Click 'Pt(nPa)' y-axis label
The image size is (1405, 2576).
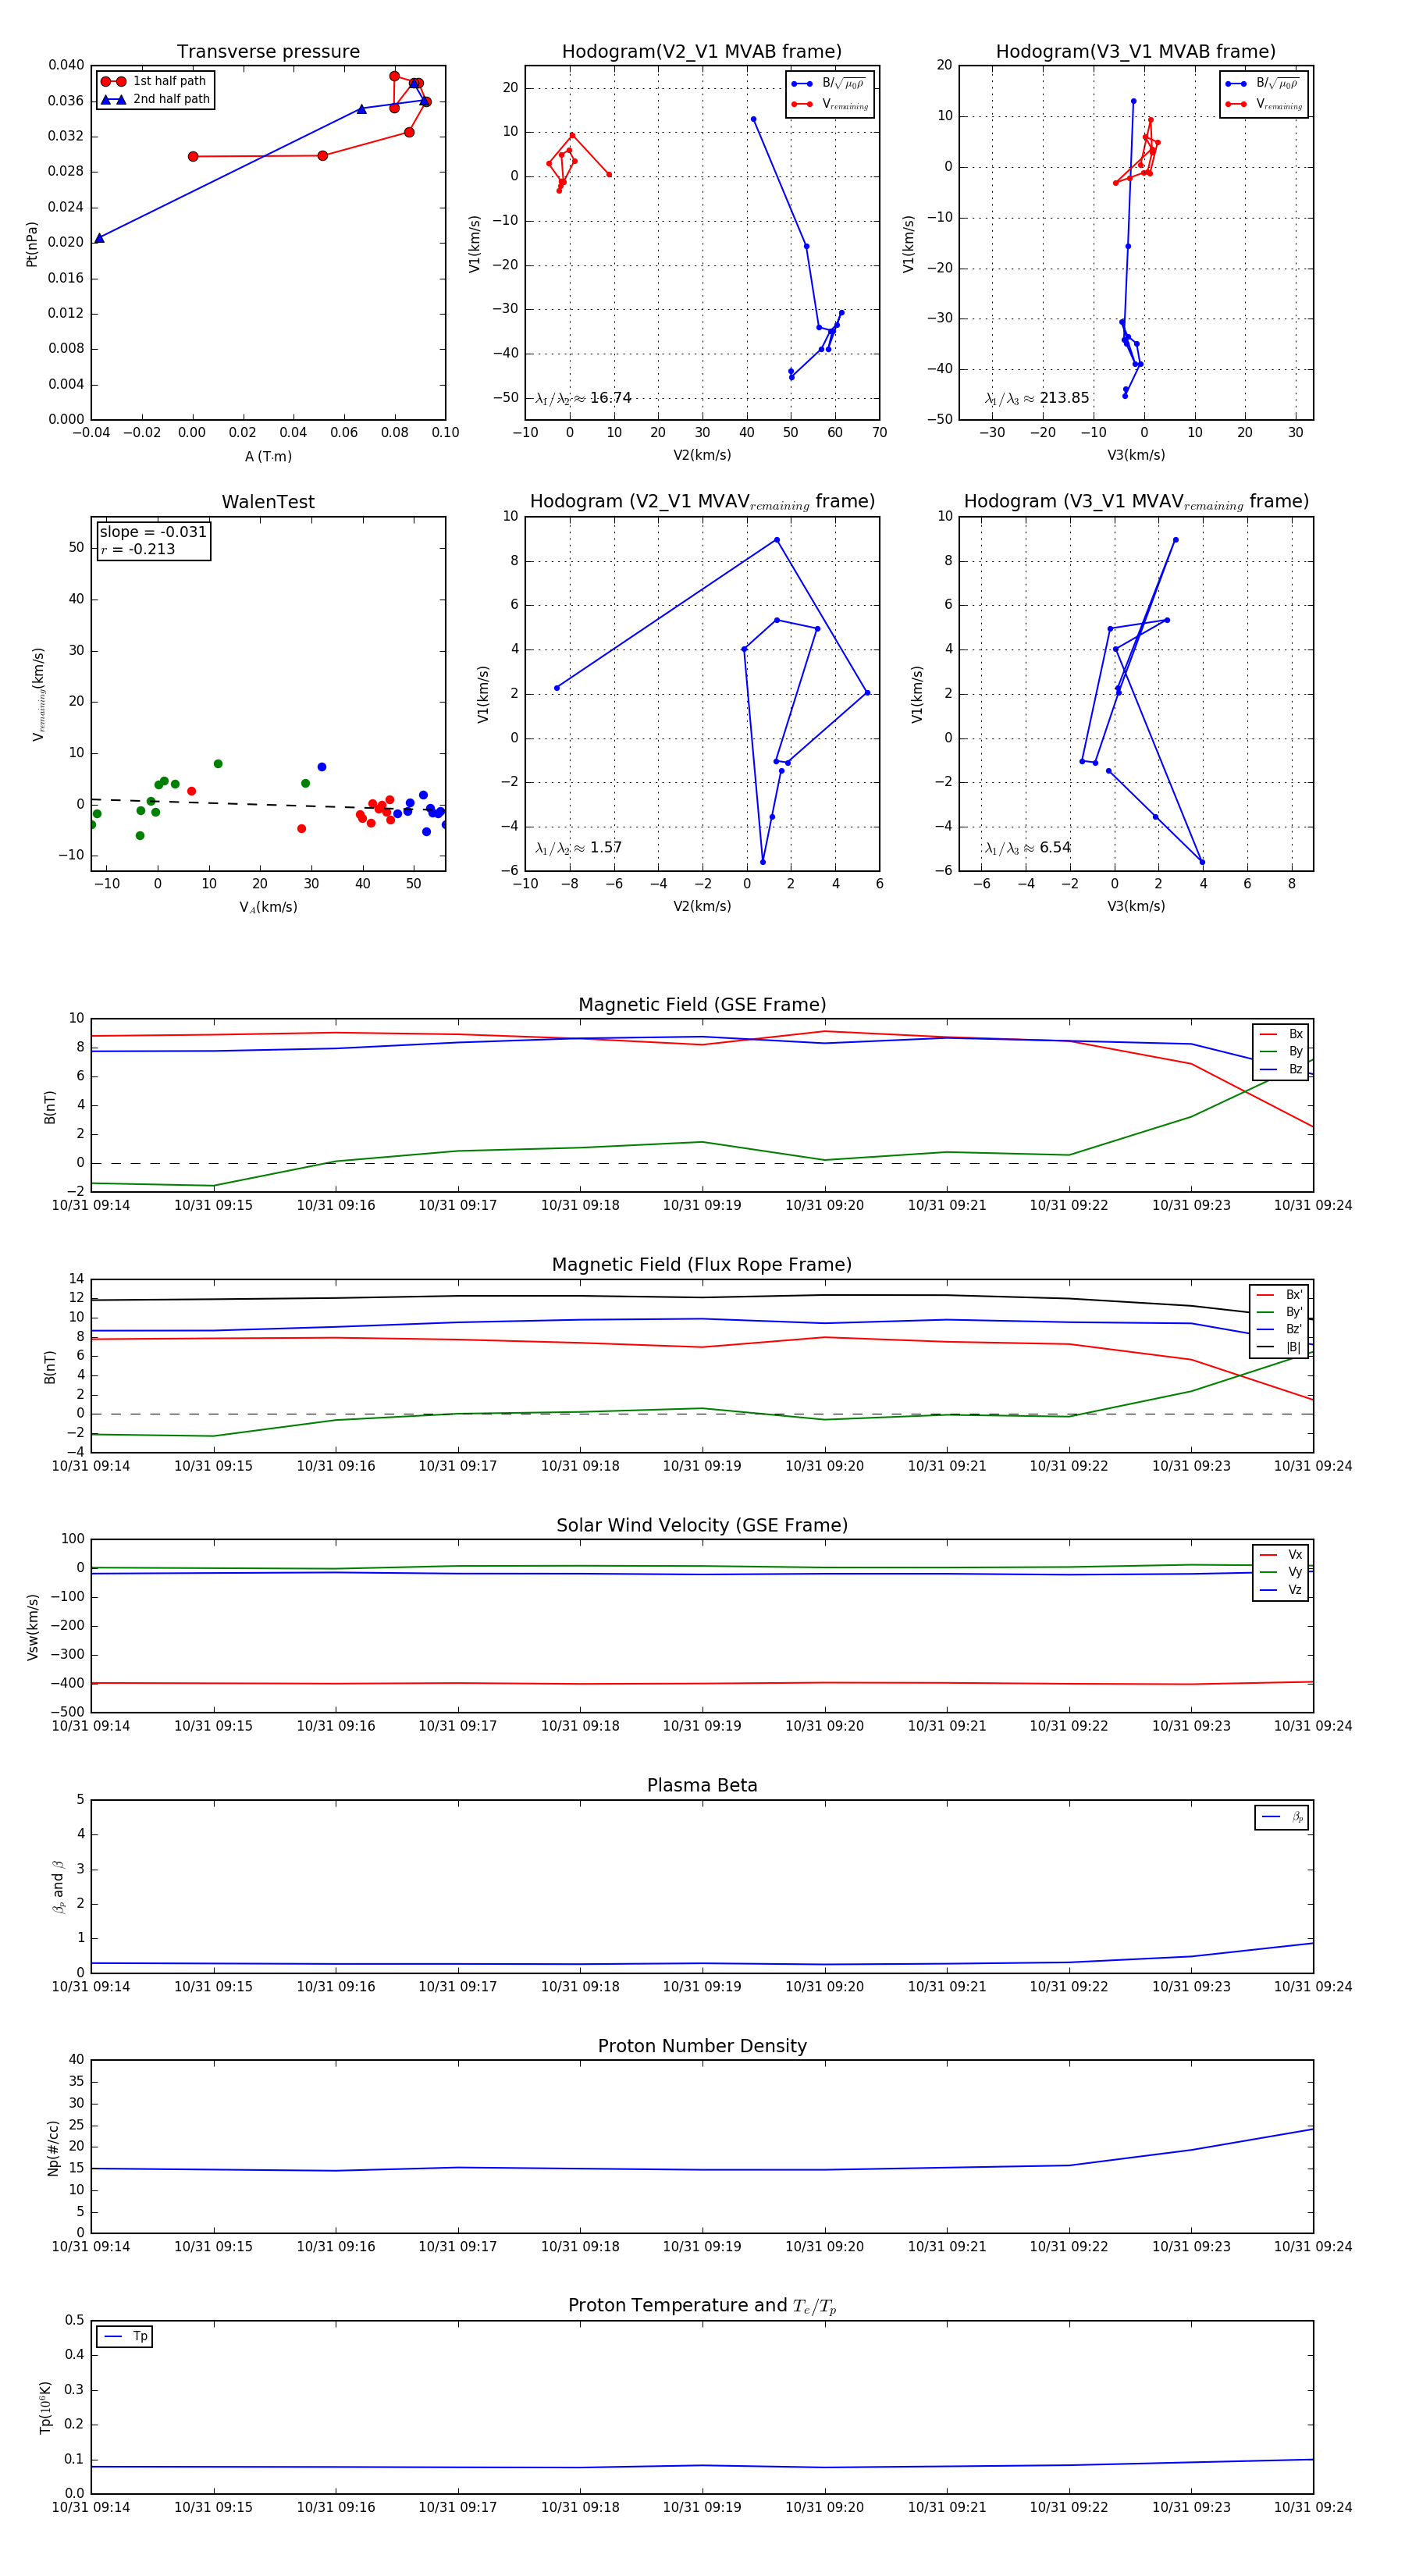31,244
